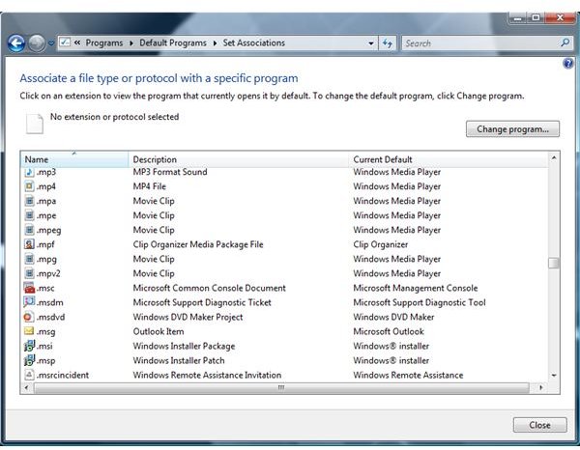Select "Windows Installer Patch" description
580x450 pixels.
point(179,360)
